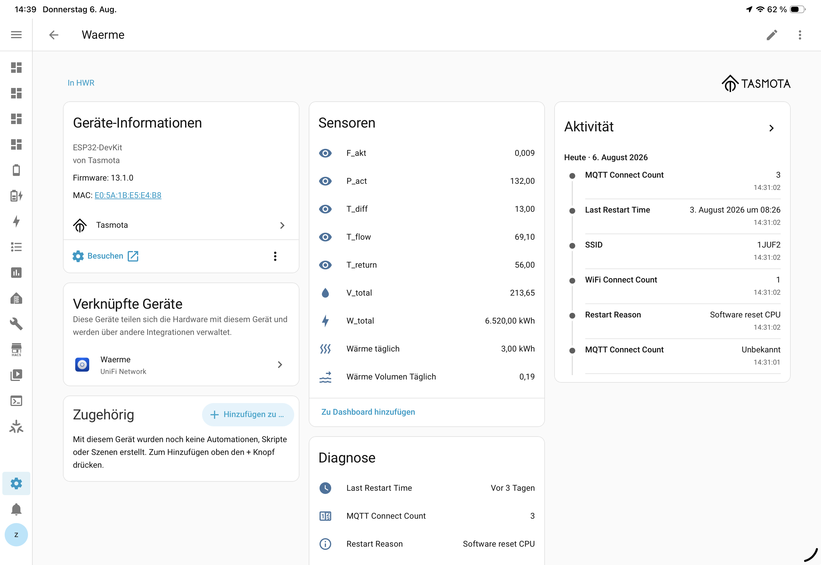Click the Tasmota logo at top right

(x=756, y=84)
